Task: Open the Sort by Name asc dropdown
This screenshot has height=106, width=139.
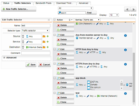Action: pyautogui.click(x=92, y=20)
